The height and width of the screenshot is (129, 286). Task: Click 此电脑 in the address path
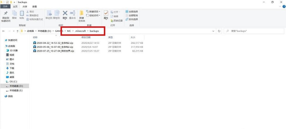pyautogui.click(x=30, y=31)
